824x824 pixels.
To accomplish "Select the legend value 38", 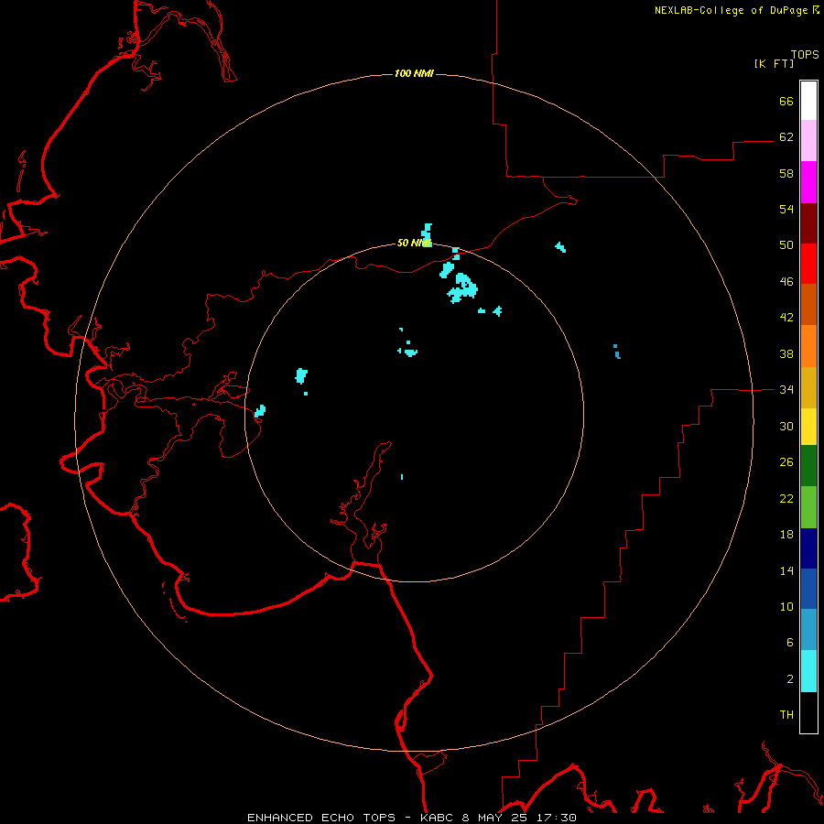I will coord(786,353).
